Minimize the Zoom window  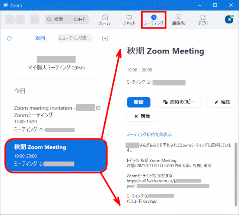point(200,5)
